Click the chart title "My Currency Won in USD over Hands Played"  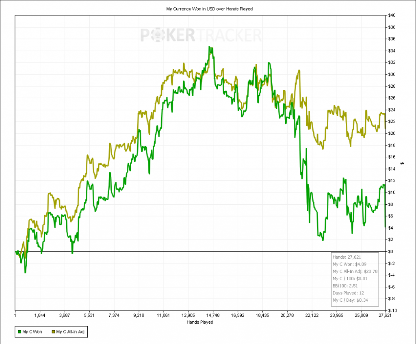coord(209,9)
